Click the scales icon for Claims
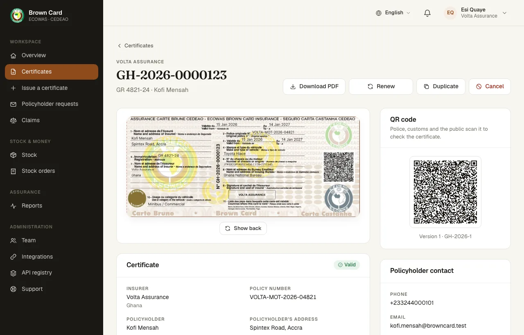The width and height of the screenshot is (524, 335). (x=14, y=121)
